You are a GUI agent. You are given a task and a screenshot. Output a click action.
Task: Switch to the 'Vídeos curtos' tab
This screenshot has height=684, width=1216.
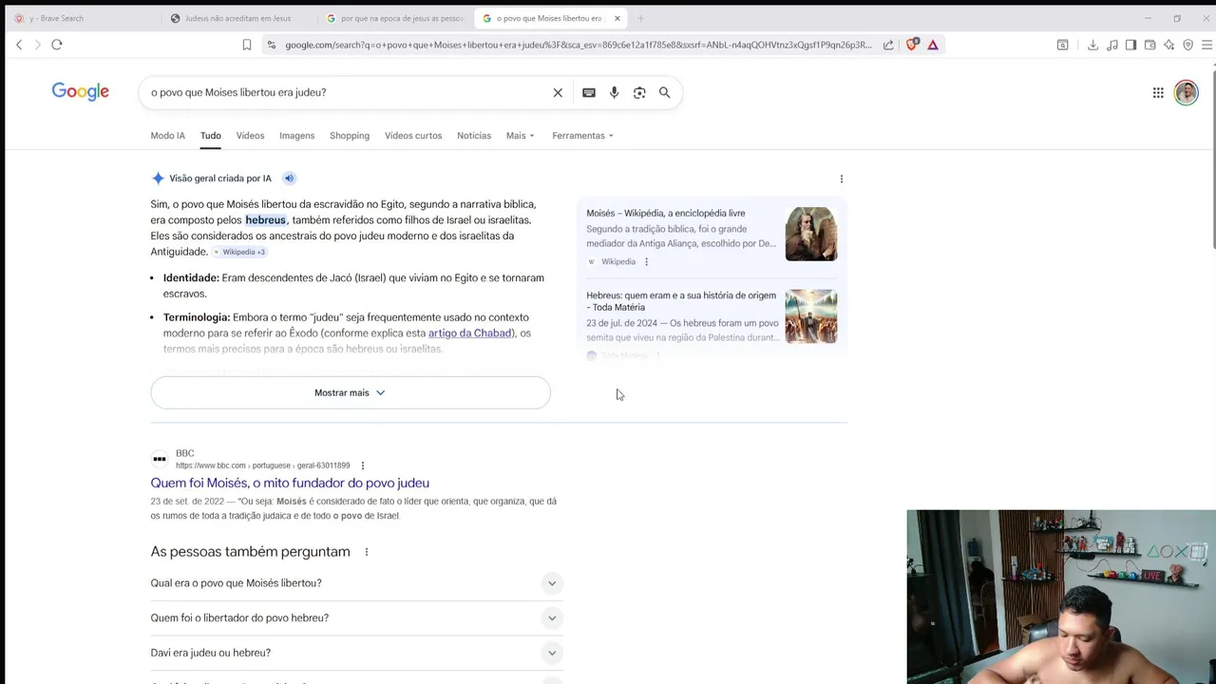[x=413, y=136]
